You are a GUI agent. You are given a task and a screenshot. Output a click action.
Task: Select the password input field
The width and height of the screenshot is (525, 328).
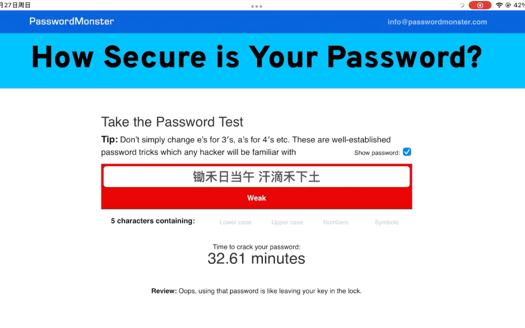click(256, 176)
